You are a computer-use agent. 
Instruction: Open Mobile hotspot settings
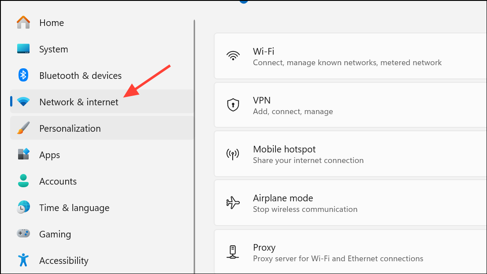pyautogui.click(x=350, y=154)
